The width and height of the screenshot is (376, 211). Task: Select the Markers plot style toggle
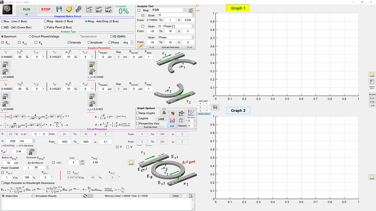click(x=182, y=126)
